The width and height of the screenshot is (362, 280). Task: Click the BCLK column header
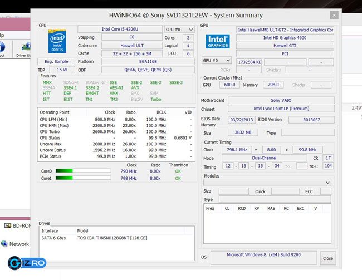click(161, 112)
